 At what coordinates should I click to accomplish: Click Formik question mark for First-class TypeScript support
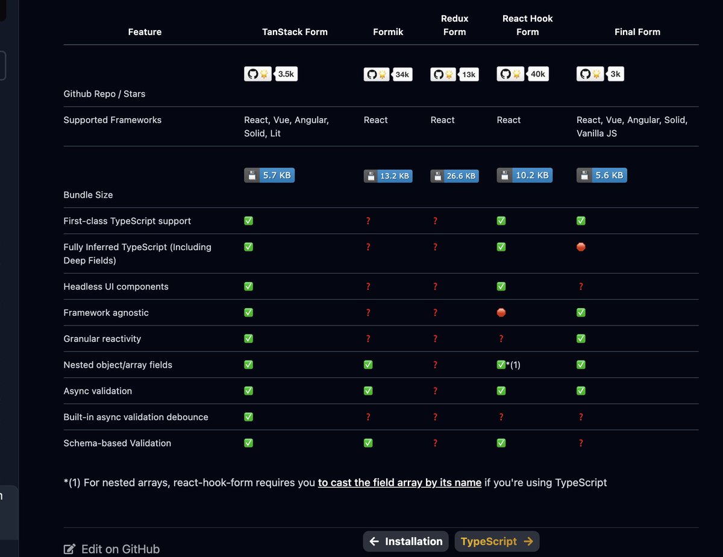coord(368,221)
